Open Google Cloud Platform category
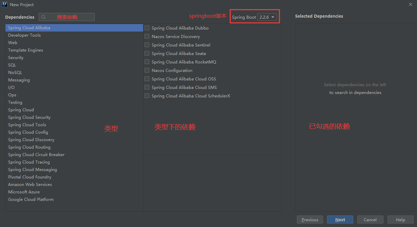Viewport: 417px width, 227px height. pyautogui.click(x=74, y=200)
